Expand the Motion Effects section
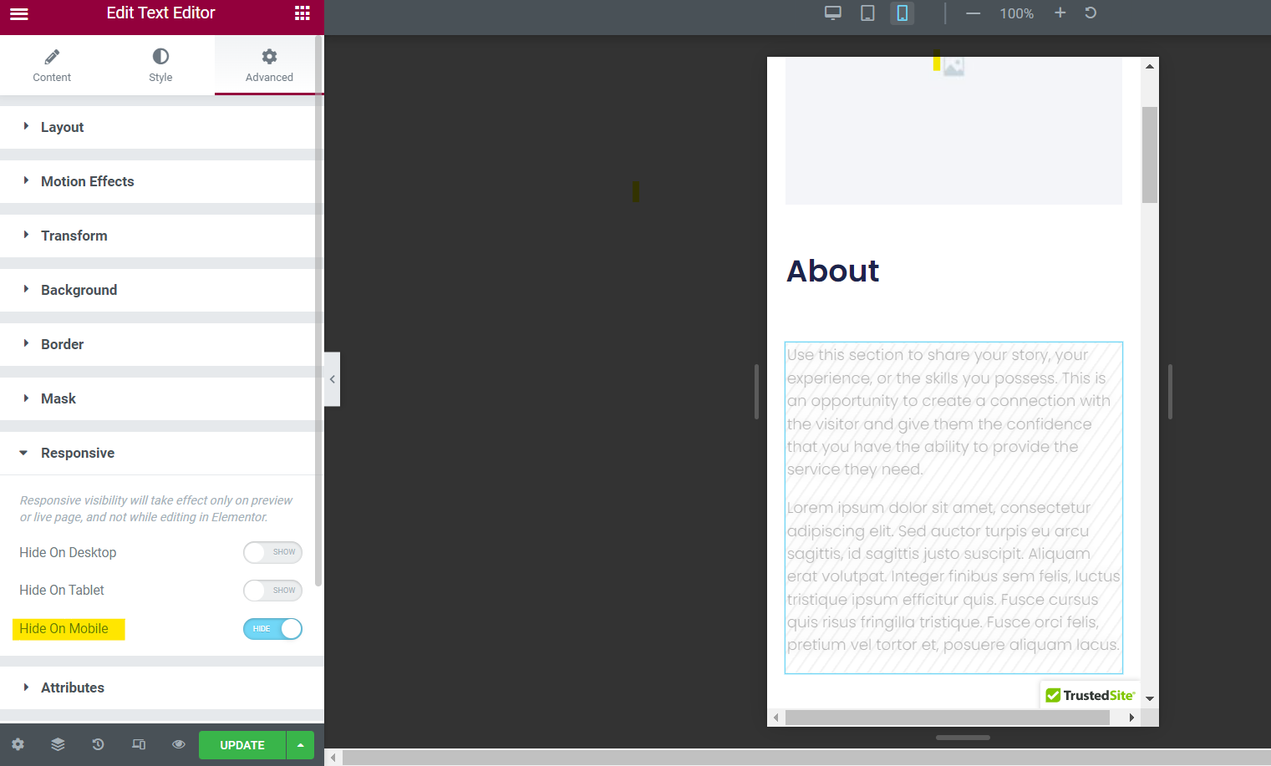 tap(87, 181)
